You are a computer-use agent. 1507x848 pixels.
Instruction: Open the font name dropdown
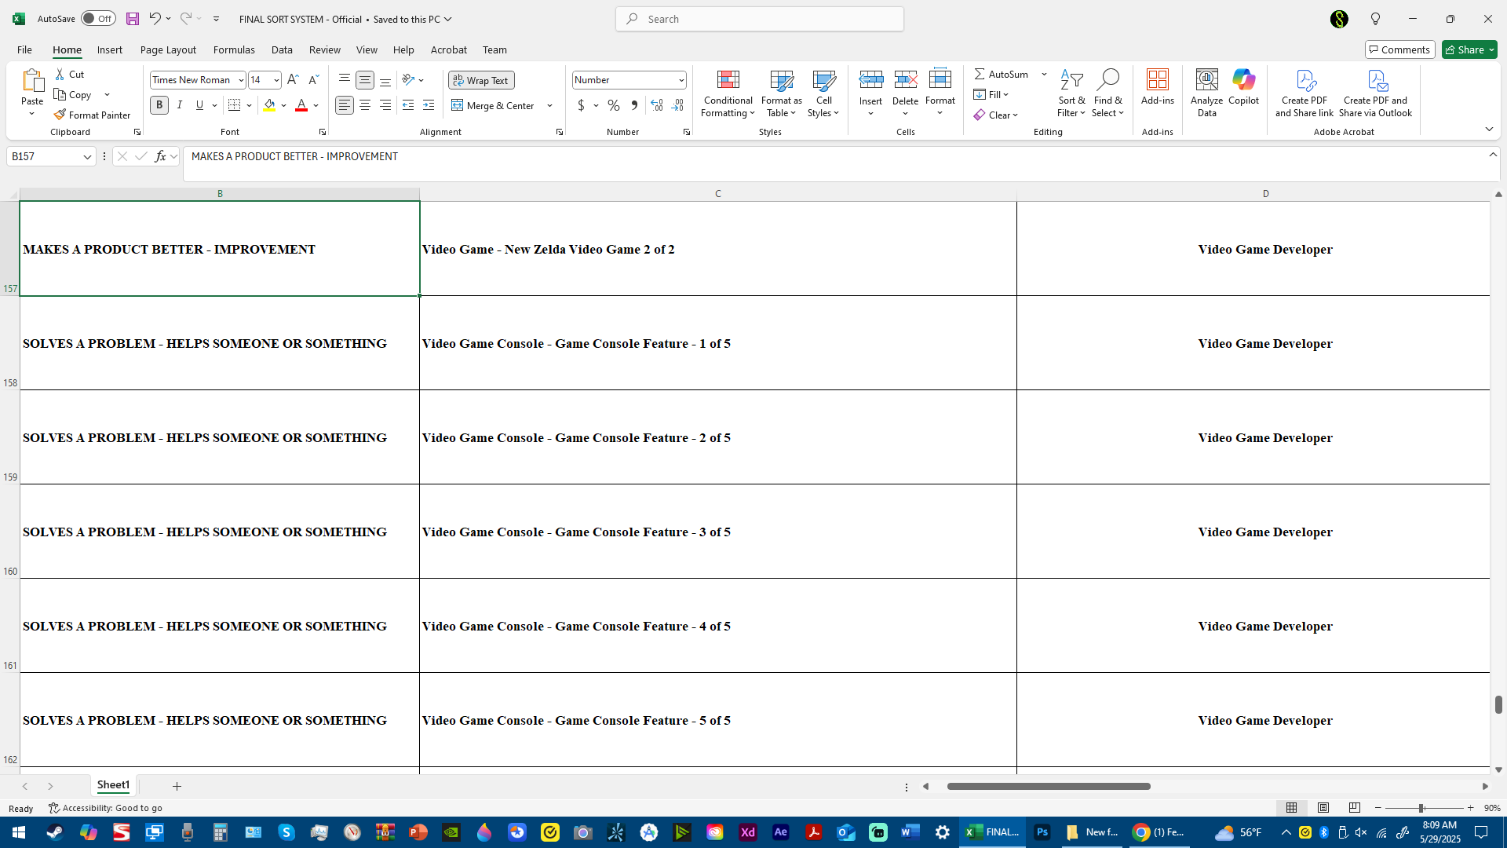pos(241,80)
